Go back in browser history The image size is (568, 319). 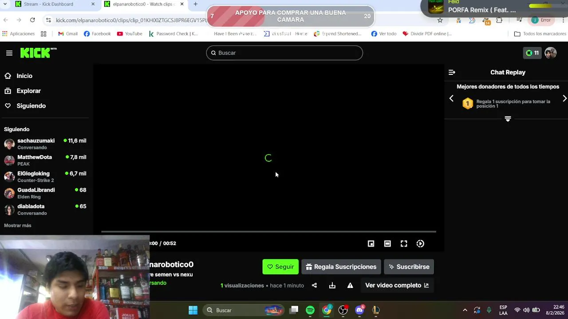(5, 20)
